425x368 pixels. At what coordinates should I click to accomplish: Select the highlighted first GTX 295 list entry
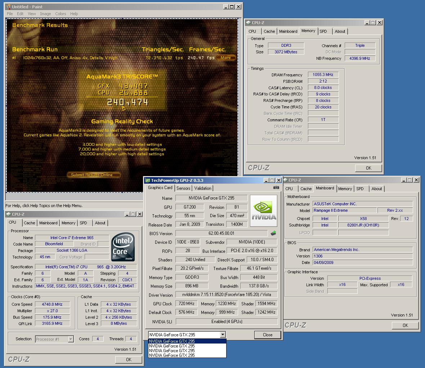(x=187, y=341)
